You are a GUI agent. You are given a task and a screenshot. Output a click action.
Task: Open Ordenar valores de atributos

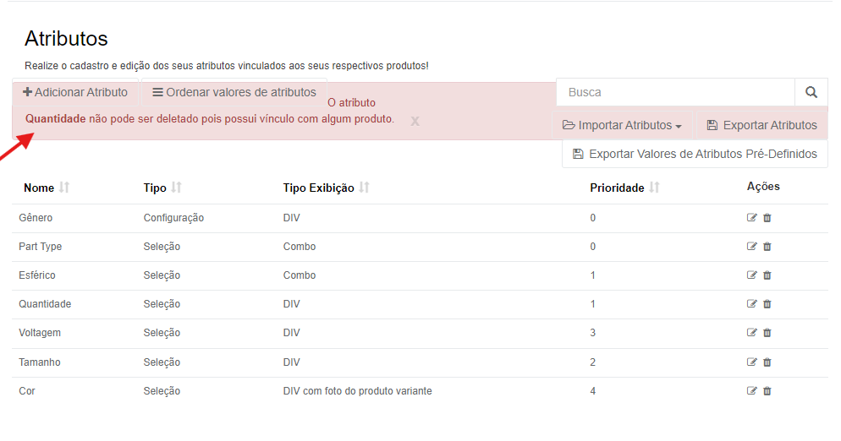point(234,92)
